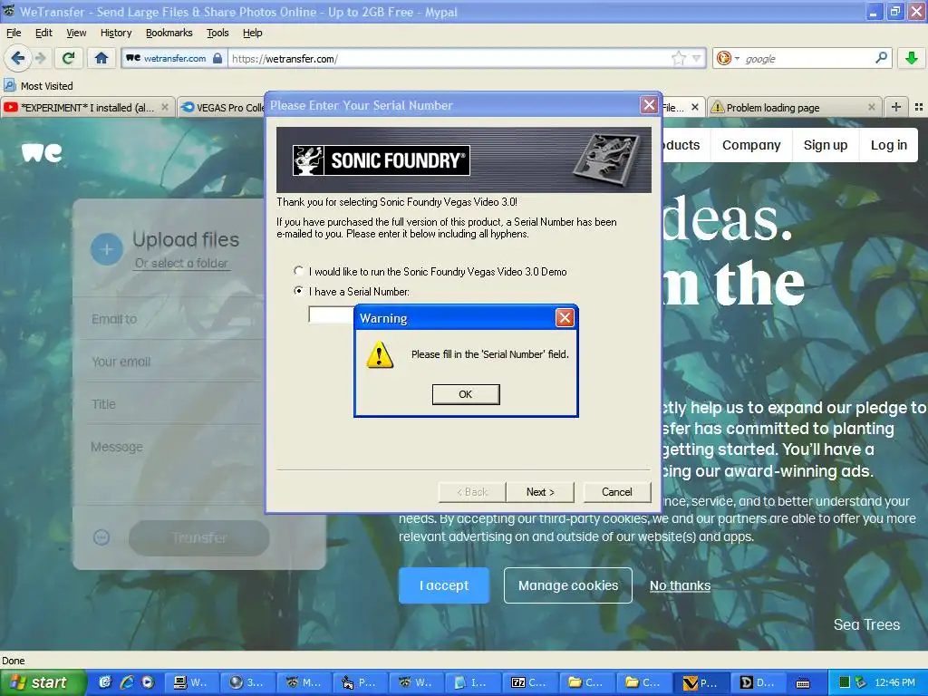
Task: Click the browser forward arrow
Action: click(x=40, y=58)
